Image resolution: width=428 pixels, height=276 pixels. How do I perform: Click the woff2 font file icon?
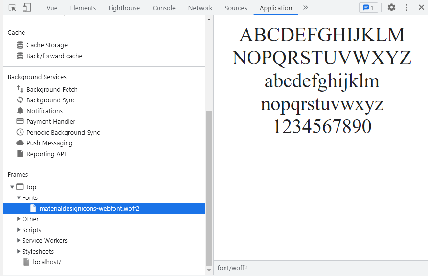coord(33,208)
